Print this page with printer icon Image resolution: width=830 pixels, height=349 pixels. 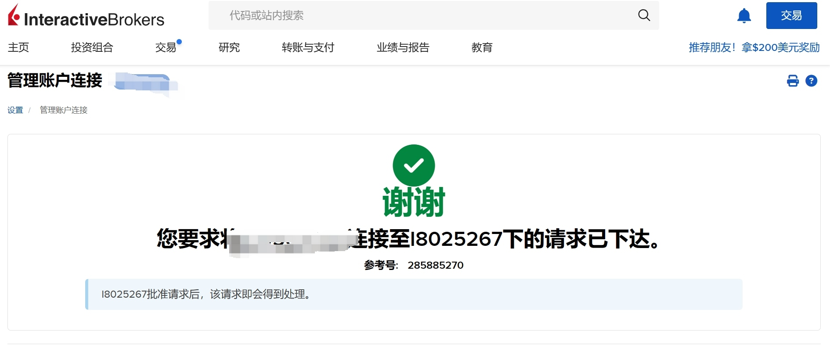(793, 81)
